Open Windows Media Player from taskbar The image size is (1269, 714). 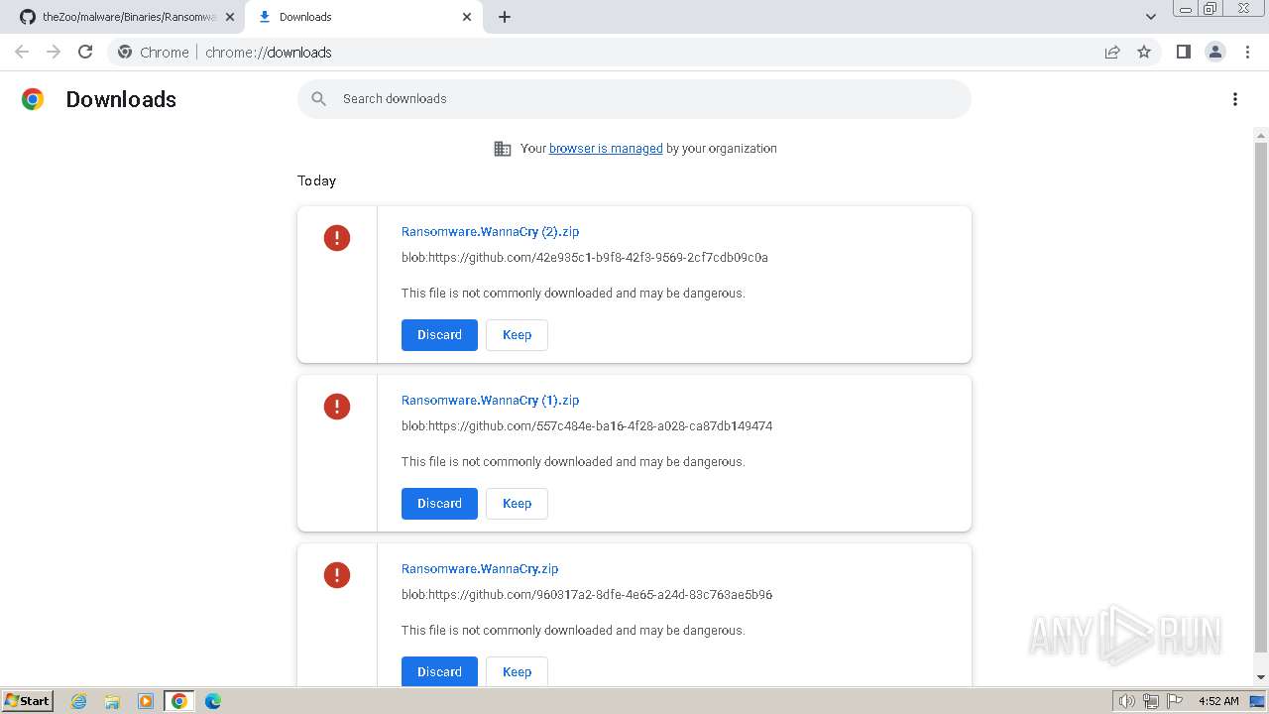(x=146, y=701)
